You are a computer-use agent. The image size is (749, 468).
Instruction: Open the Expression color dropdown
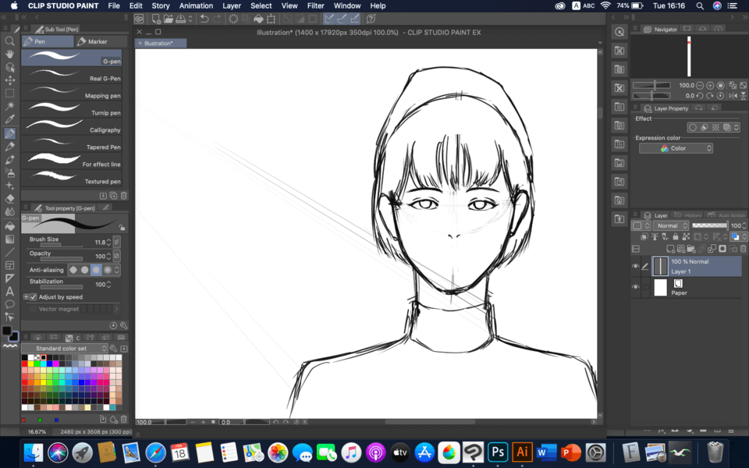(676, 148)
